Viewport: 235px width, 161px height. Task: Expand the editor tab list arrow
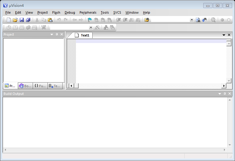(x=224, y=35)
